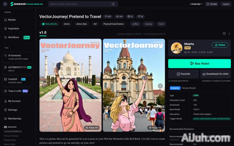Select the Anime tag
Viewport: 234px width, 146px height.
(67, 24)
